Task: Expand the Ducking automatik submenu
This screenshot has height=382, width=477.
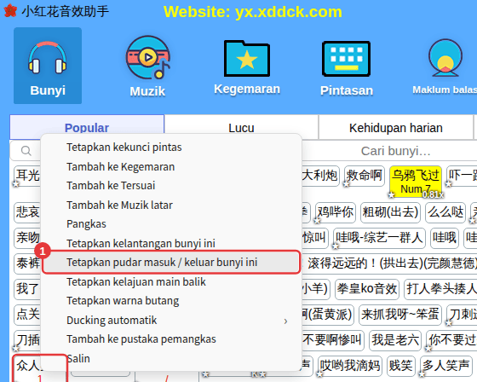Action: pos(171,320)
